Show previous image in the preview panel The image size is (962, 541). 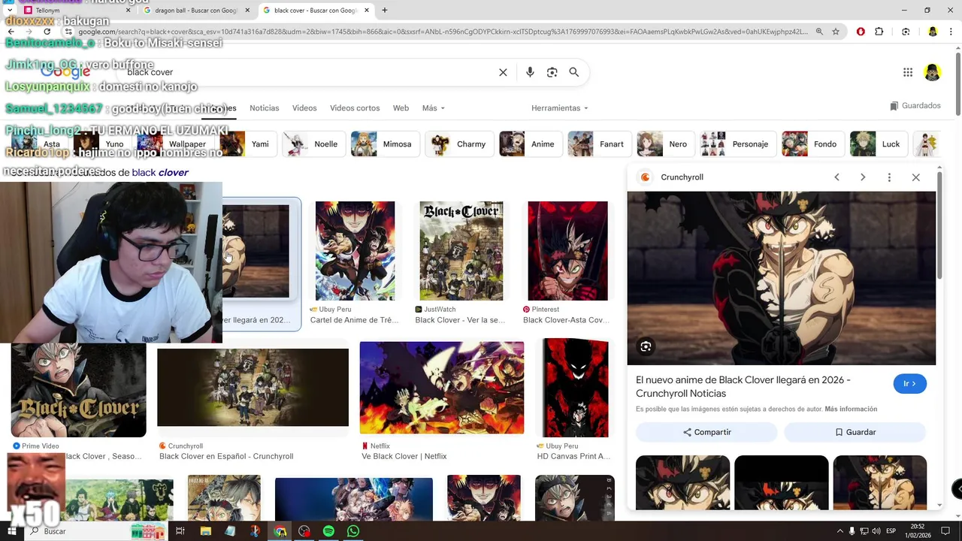tap(836, 177)
